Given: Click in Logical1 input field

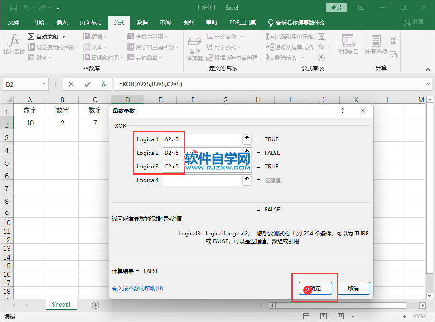Looking at the screenshot, I should pos(203,139).
